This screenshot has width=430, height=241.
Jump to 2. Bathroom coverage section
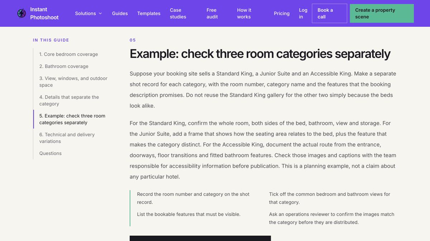64,66
